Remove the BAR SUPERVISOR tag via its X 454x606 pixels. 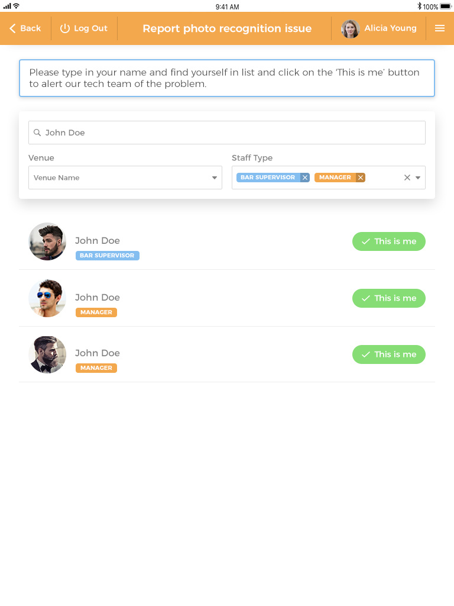[305, 178]
